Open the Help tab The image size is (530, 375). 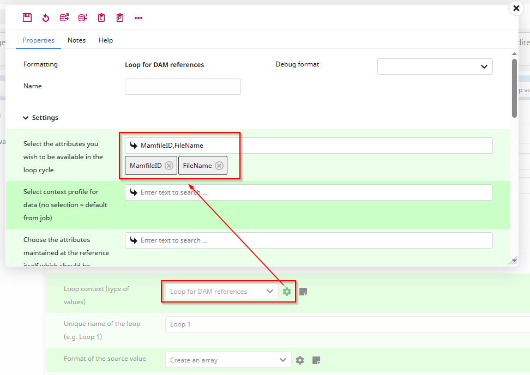105,40
